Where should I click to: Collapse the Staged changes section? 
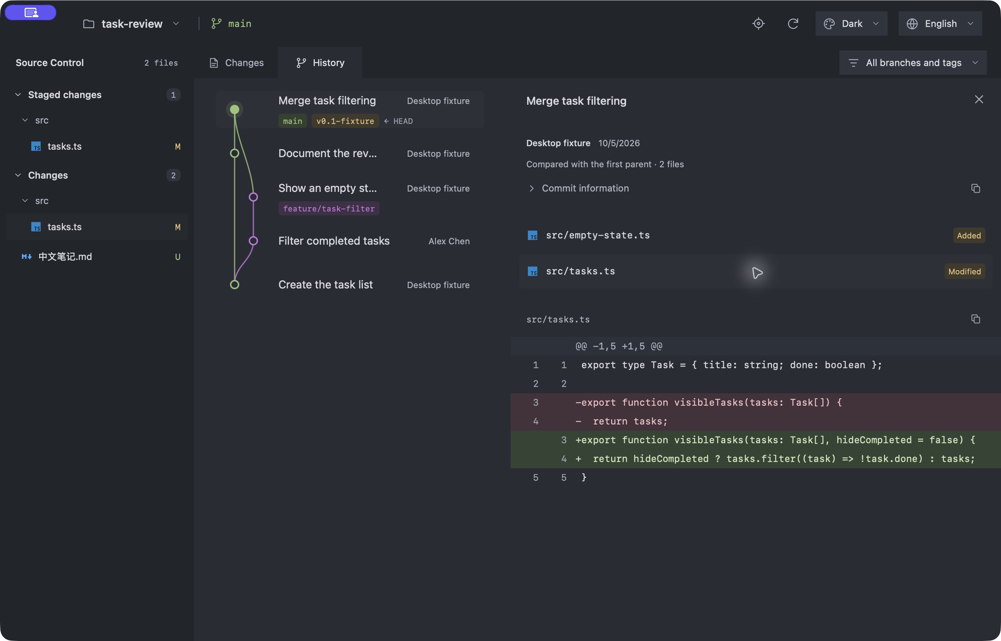pyautogui.click(x=18, y=95)
